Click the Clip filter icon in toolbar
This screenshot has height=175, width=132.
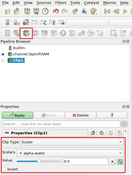[x=26, y=33]
